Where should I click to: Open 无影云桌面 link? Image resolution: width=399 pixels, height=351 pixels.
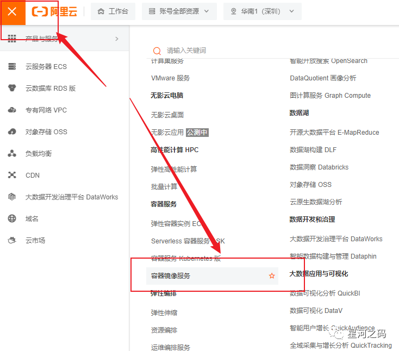[x=167, y=115]
